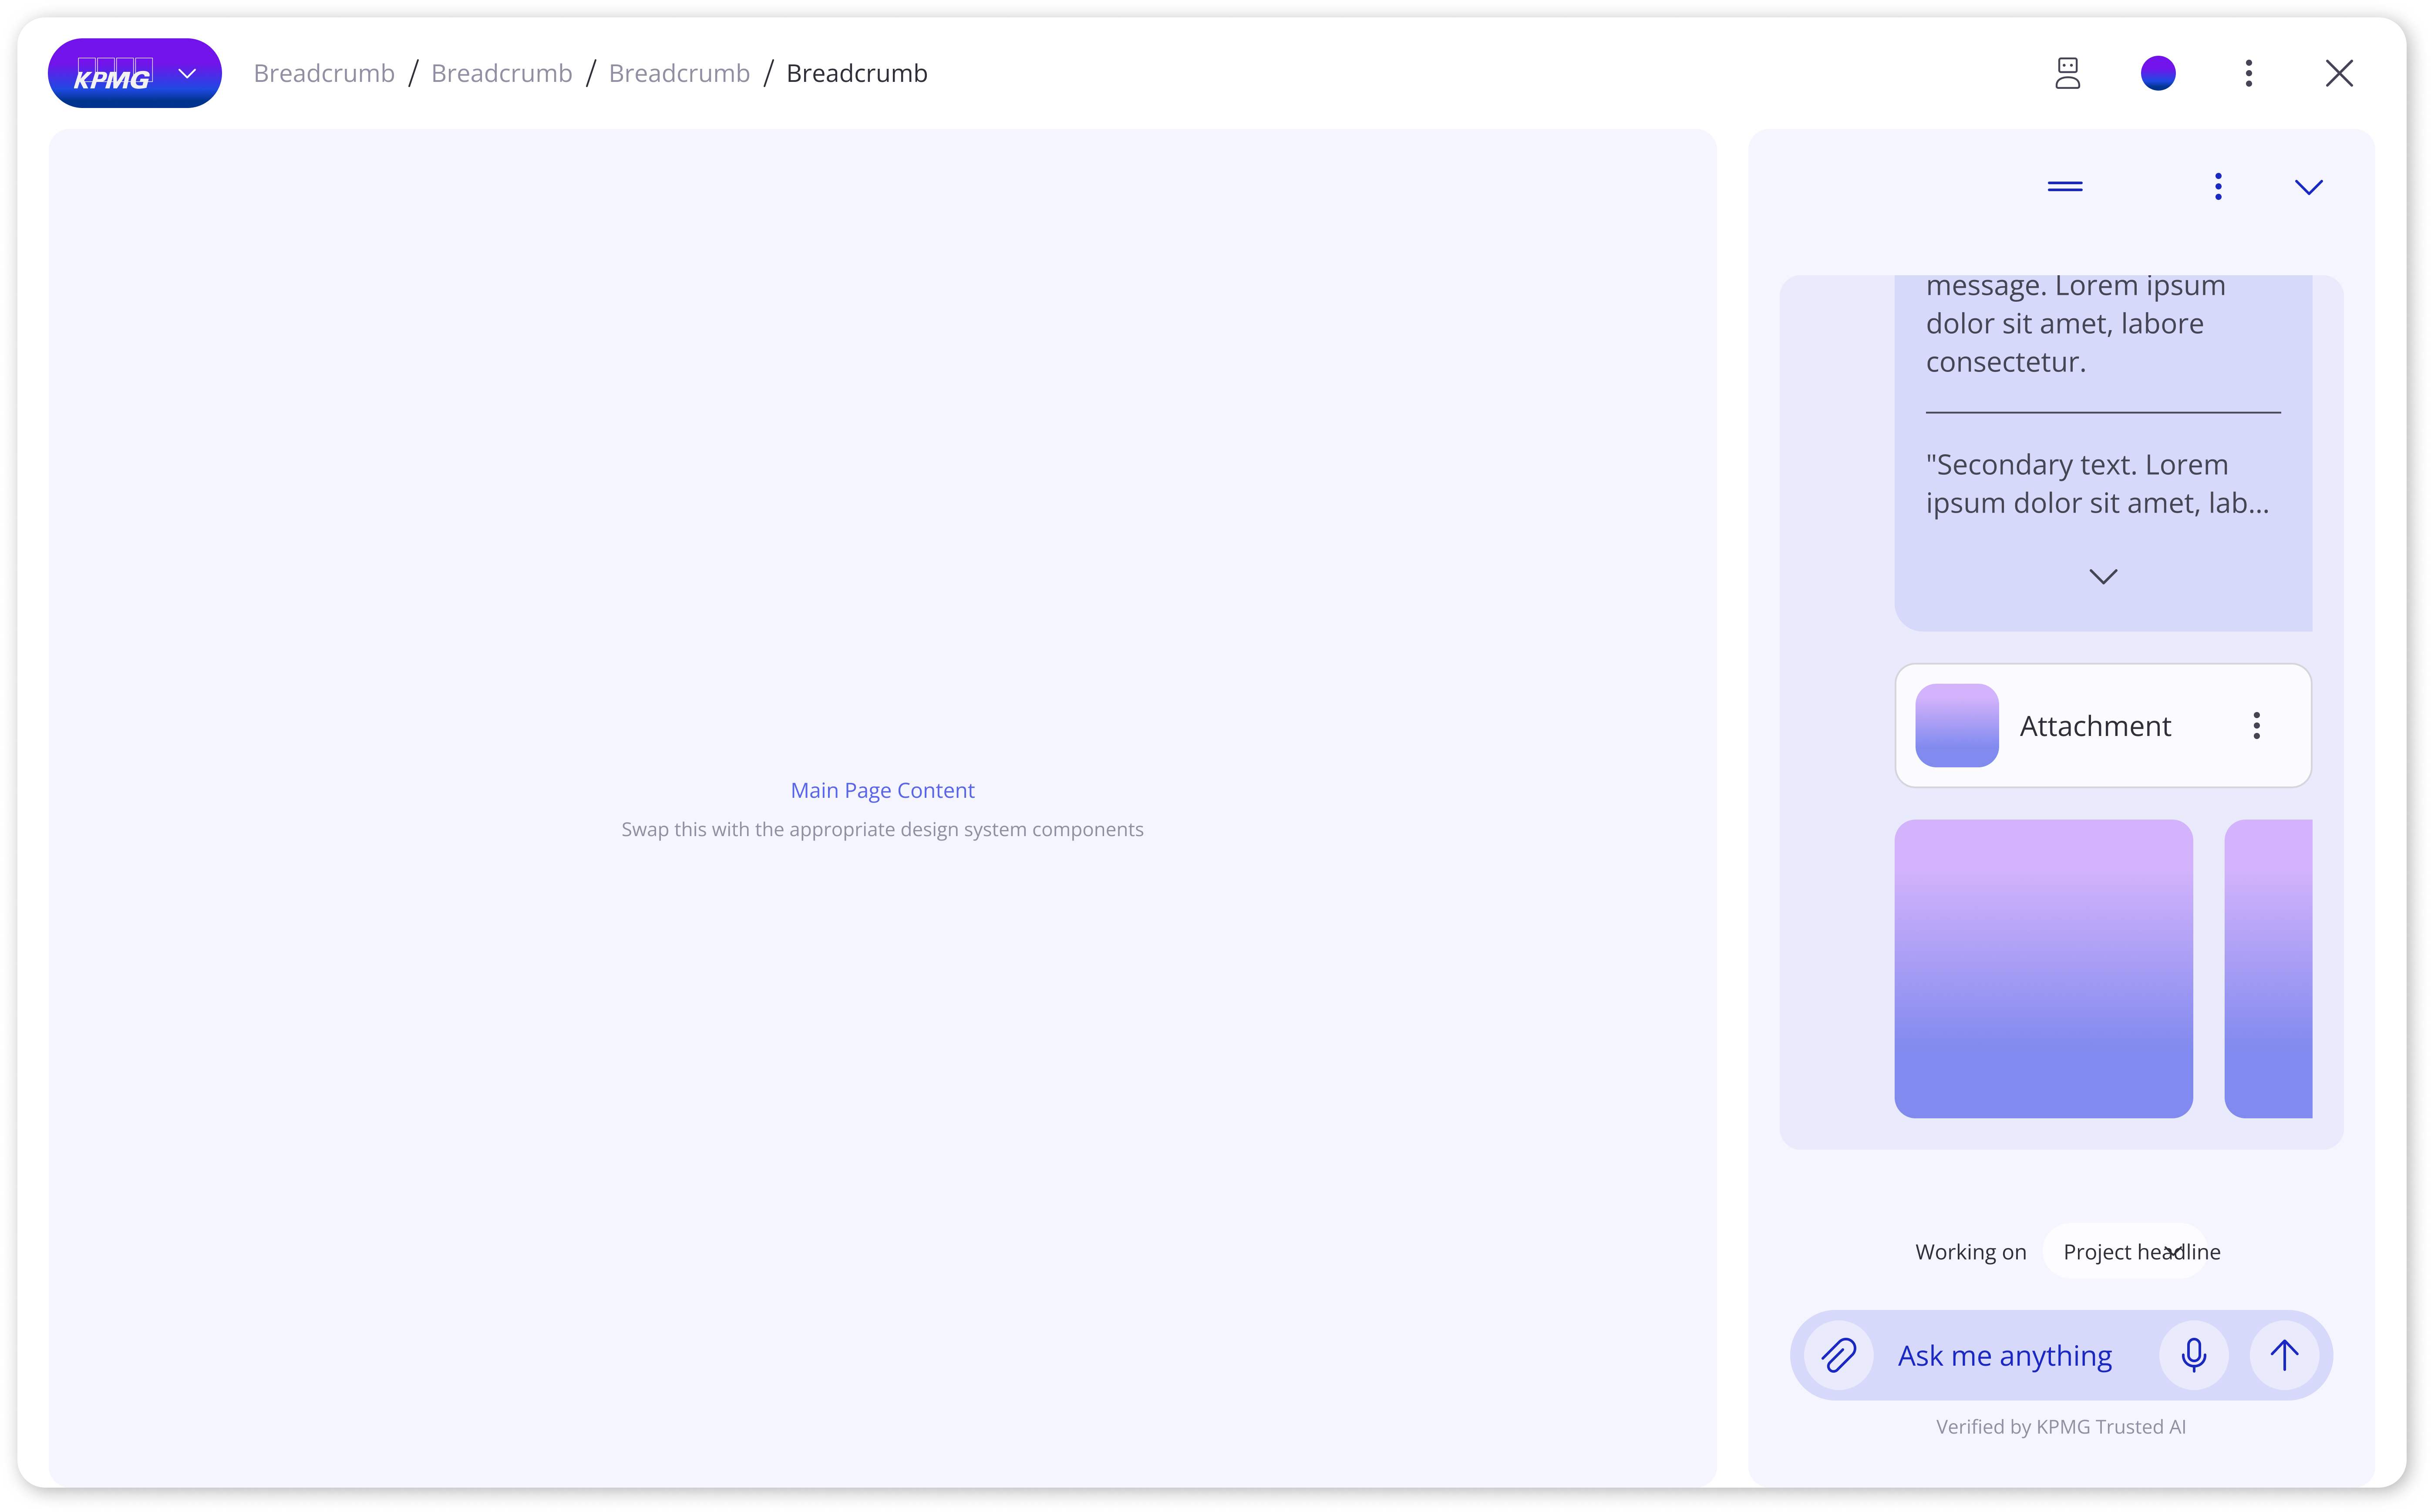The width and height of the screenshot is (2431, 1512).
Task: Open the second Breadcrumb link
Action: [x=502, y=73]
